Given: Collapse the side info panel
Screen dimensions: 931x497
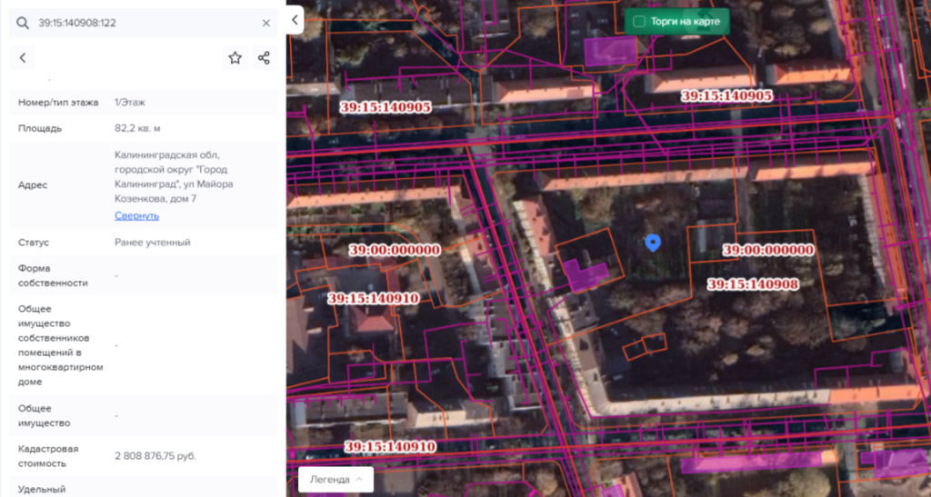Looking at the screenshot, I should point(294,19).
